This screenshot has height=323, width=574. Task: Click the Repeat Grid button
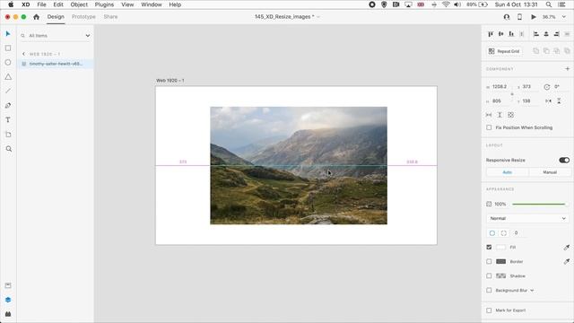pyautogui.click(x=504, y=51)
